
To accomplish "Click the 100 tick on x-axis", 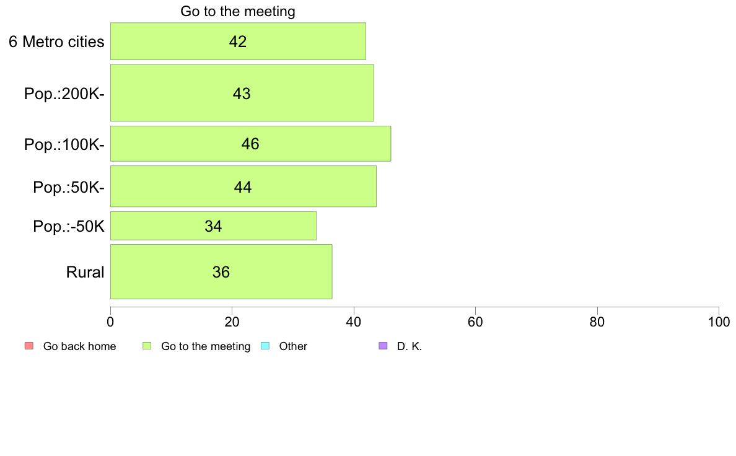I will (719, 322).
